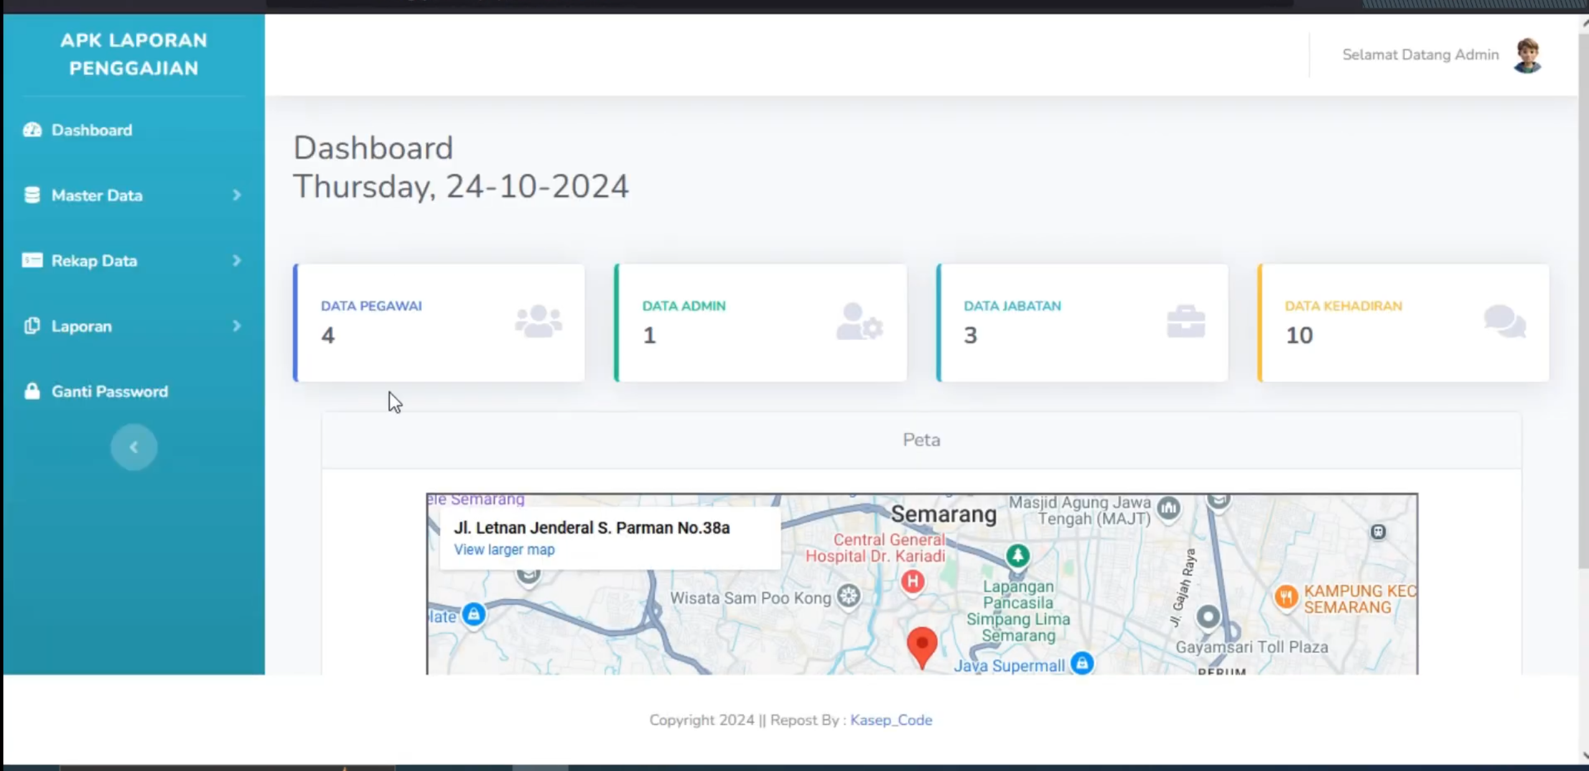Click the hospital H marker on the map
The width and height of the screenshot is (1589, 771).
click(x=913, y=582)
